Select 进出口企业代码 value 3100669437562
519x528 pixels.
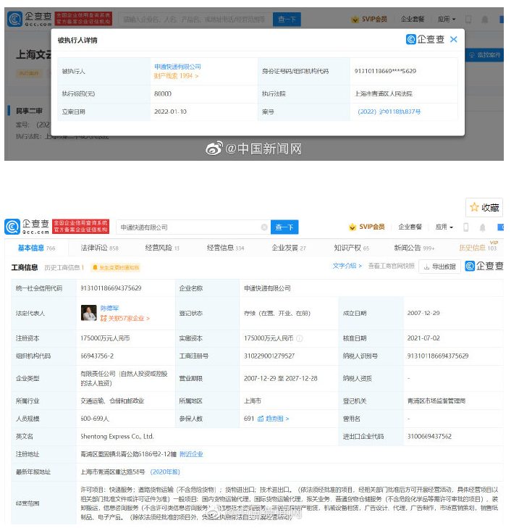tap(429, 437)
